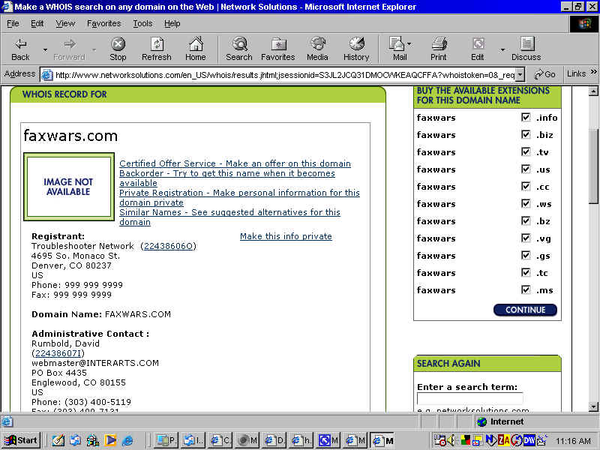Open the Discuss toolbar button

click(526, 49)
